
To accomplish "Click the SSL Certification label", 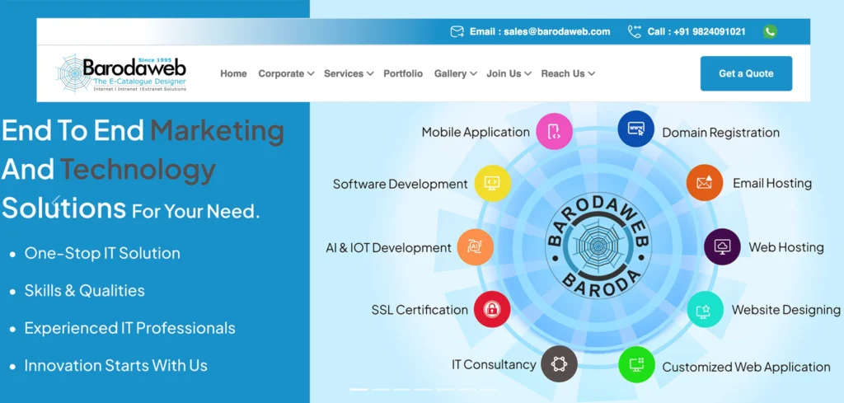I will point(420,310).
